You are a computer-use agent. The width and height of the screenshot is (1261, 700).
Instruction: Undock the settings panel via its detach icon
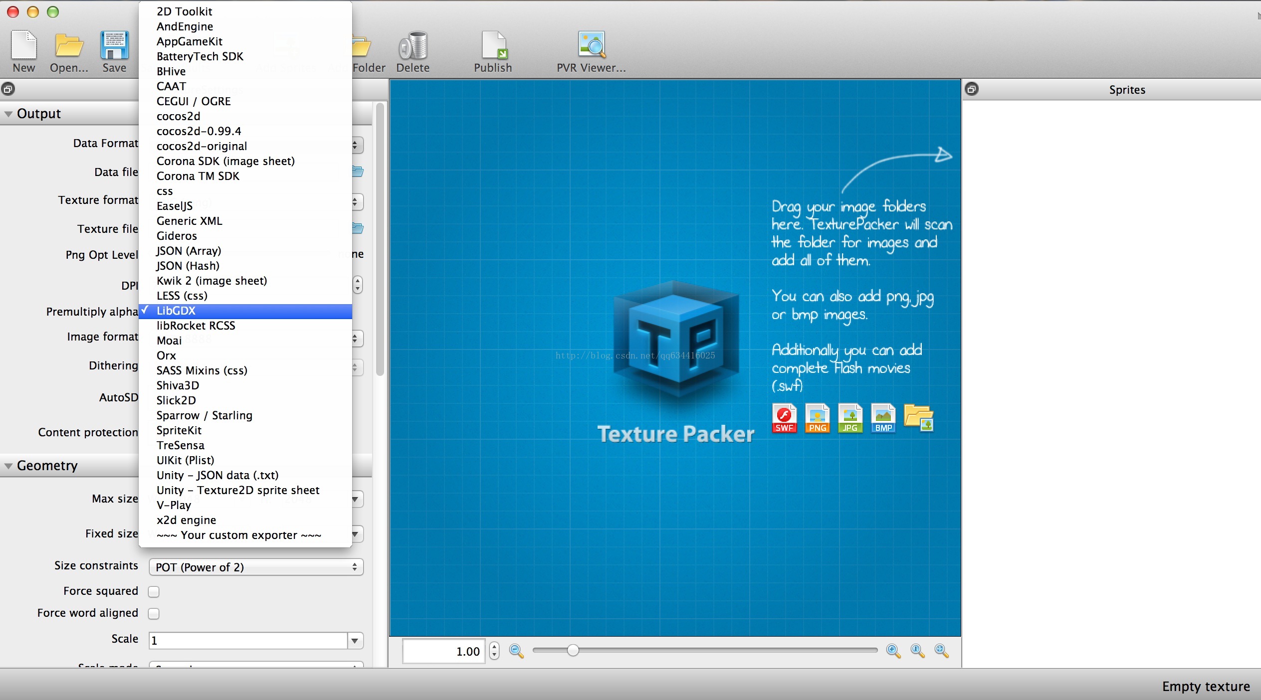[x=8, y=89]
